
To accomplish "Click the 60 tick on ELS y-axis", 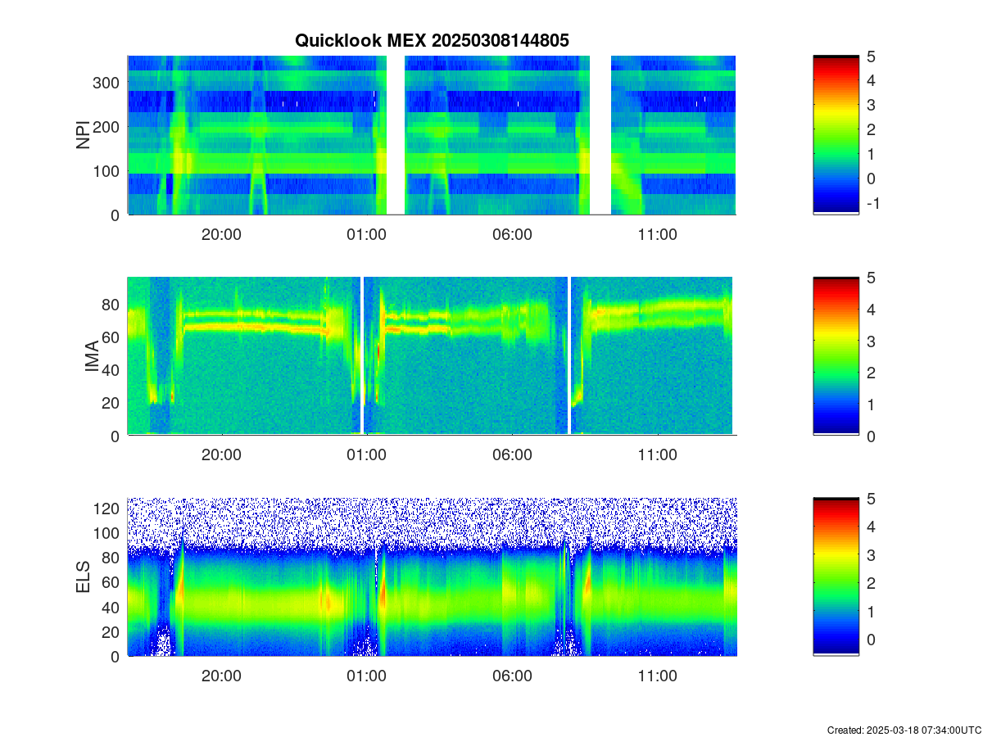I will [x=112, y=582].
